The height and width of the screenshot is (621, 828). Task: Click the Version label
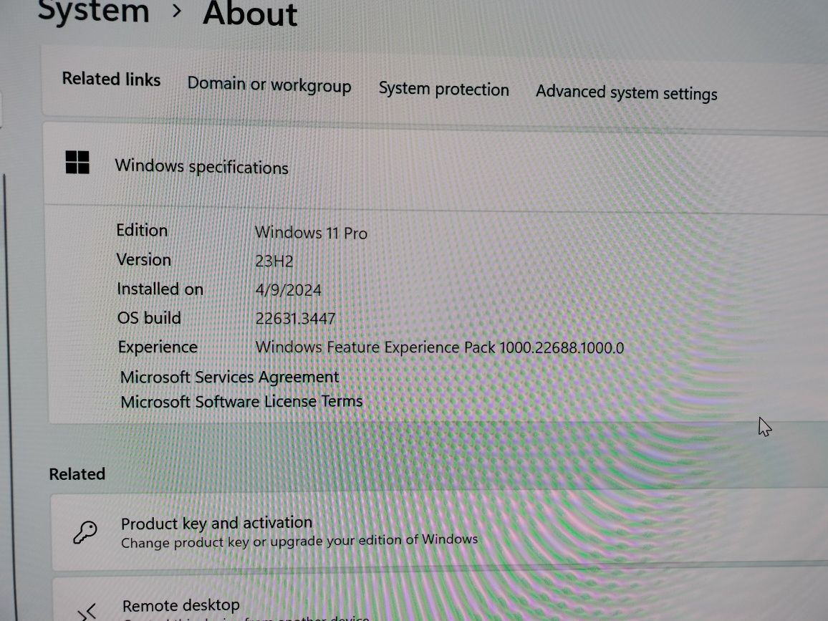[144, 260]
